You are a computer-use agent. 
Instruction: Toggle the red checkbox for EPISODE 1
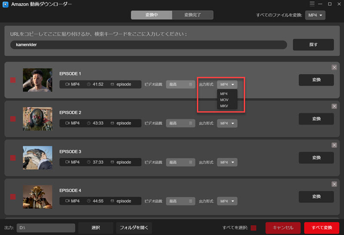[13, 80]
